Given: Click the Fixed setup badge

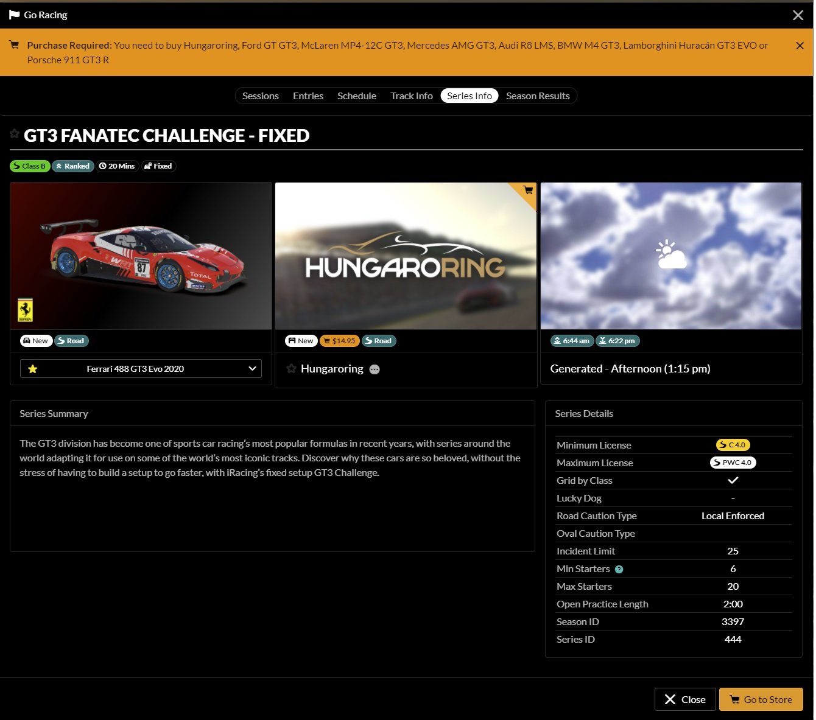Looking at the screenshot, I should pyautogui.click(x=158, y=166).
